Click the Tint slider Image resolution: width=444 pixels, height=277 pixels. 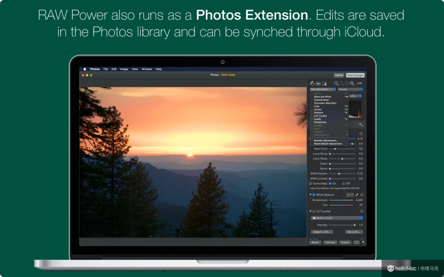(341, 205)
